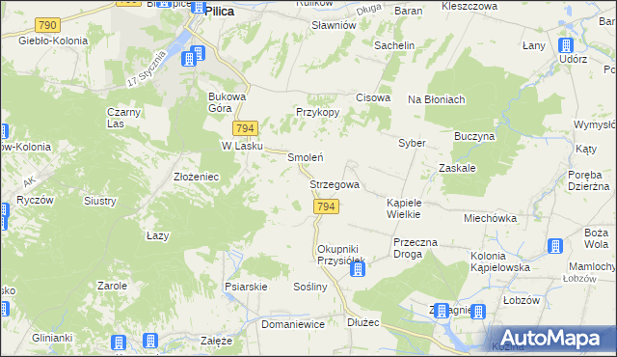Viewport: 617px width, 357px height.
Task: Select the Kąty label
Action: pyautogui.click(x=586, y=150)
